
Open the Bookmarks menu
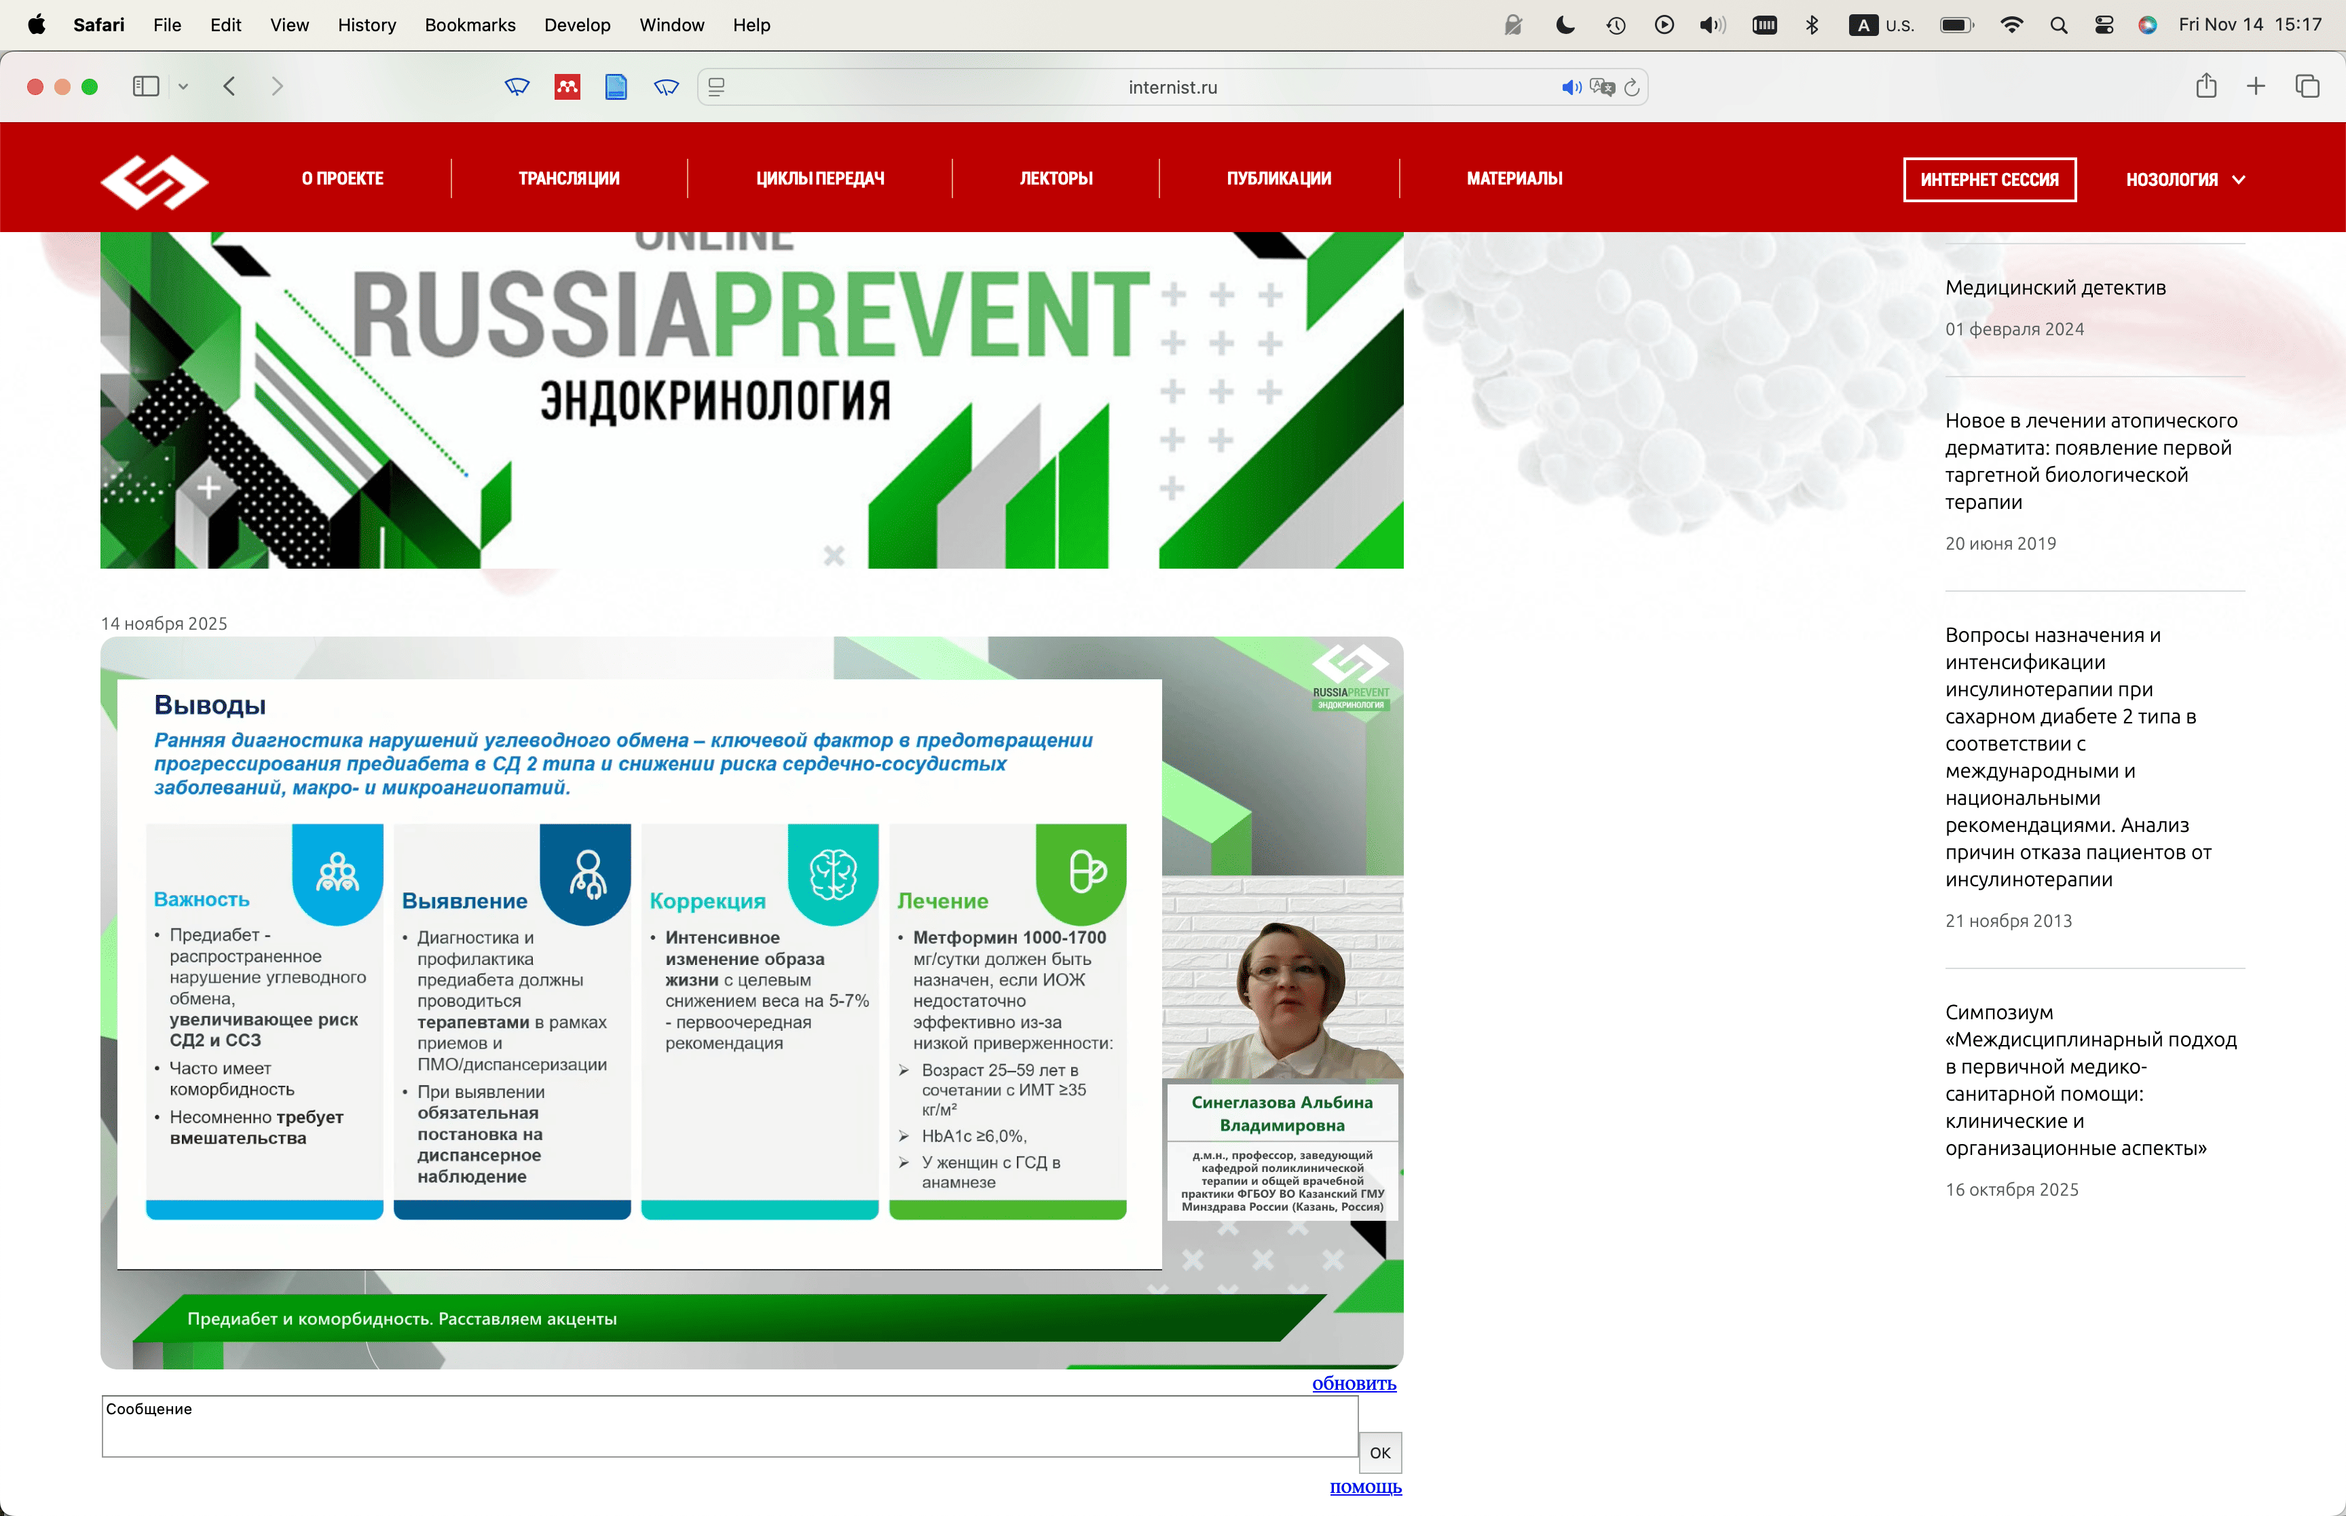point(470,24)
